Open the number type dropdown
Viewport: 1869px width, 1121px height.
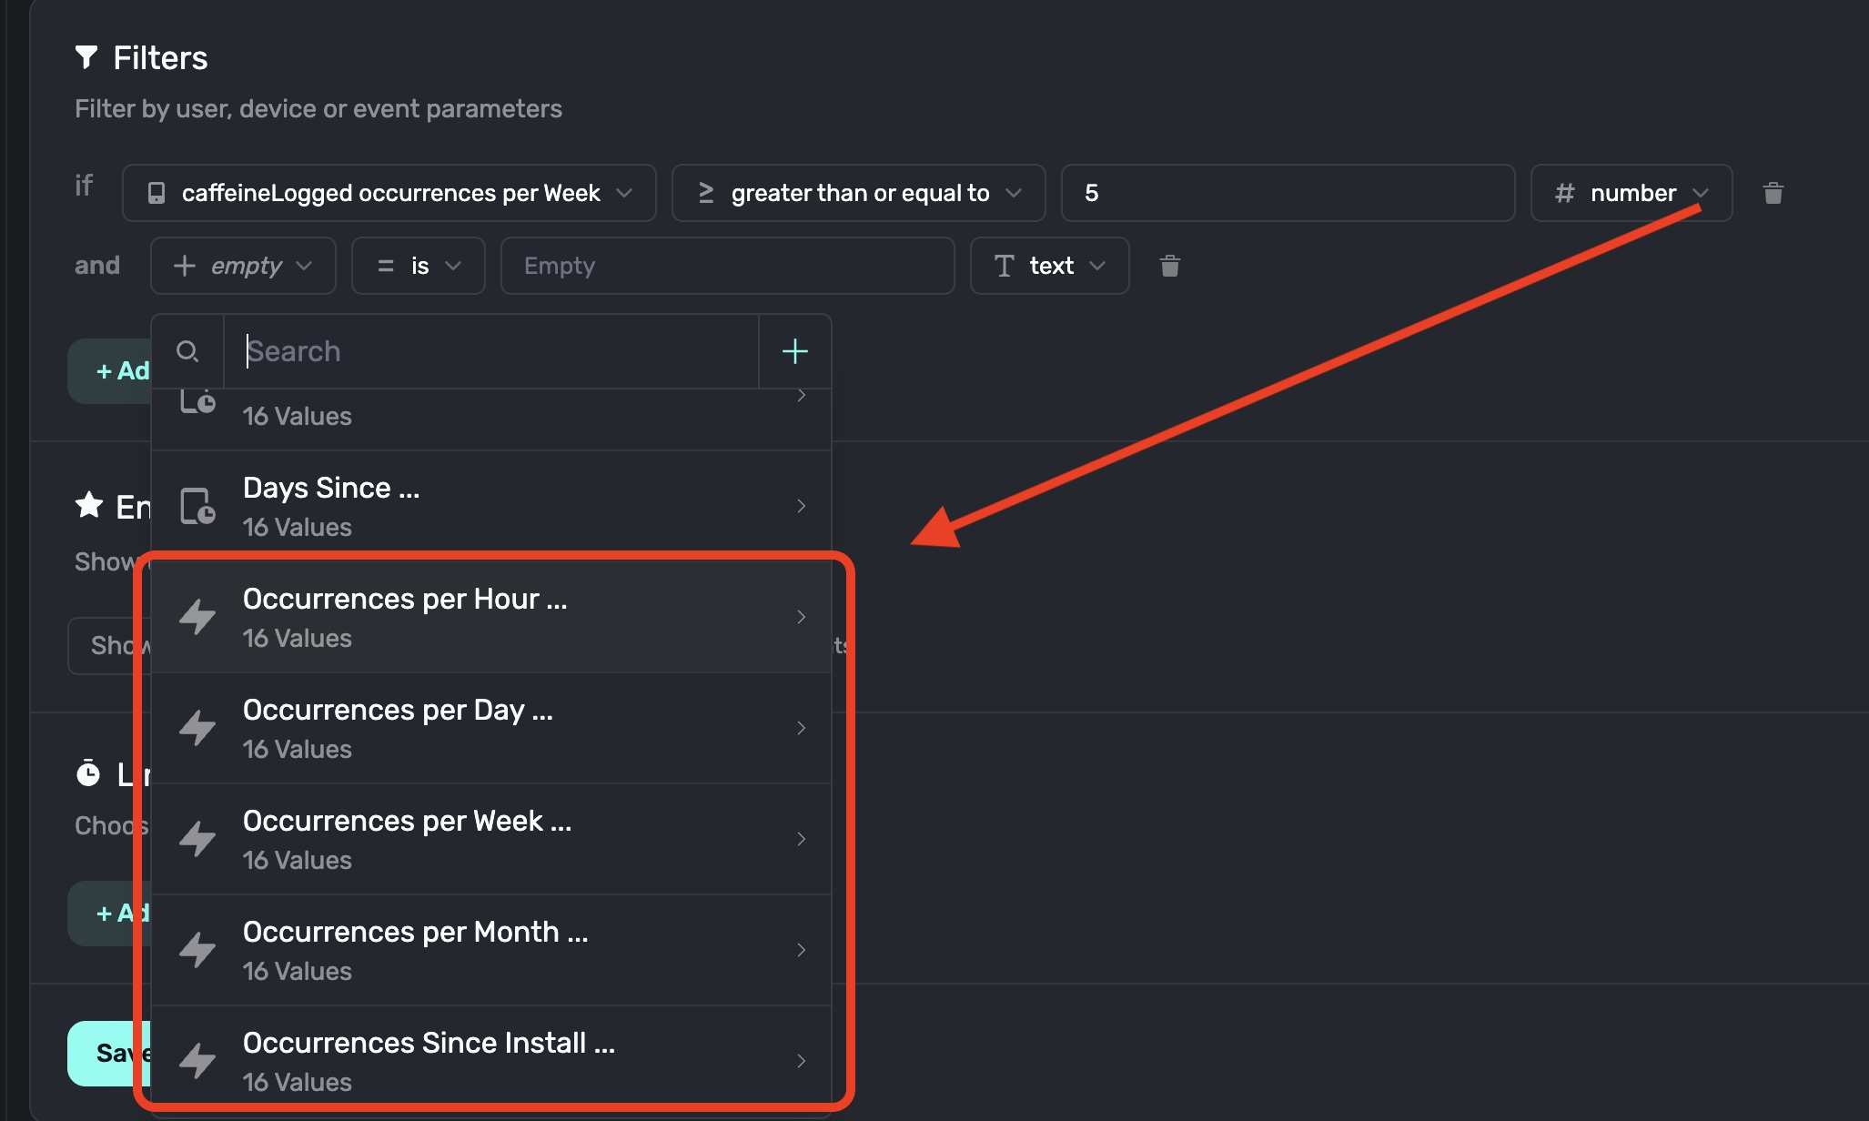point(1631,193)
